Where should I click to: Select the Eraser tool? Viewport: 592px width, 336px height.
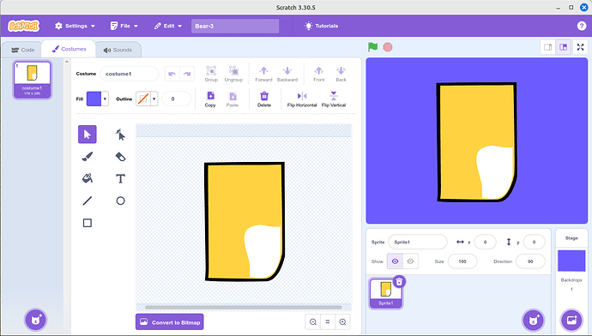pos(120,157)
